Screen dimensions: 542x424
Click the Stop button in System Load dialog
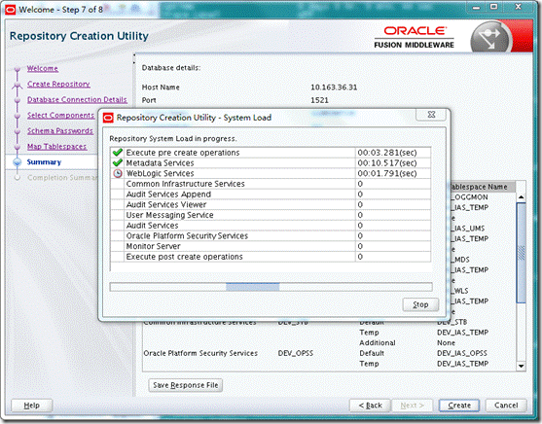click(x=420, y=304)
